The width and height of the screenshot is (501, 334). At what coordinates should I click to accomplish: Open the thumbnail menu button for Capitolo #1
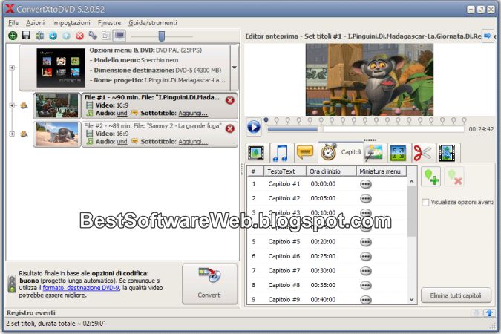366,184
